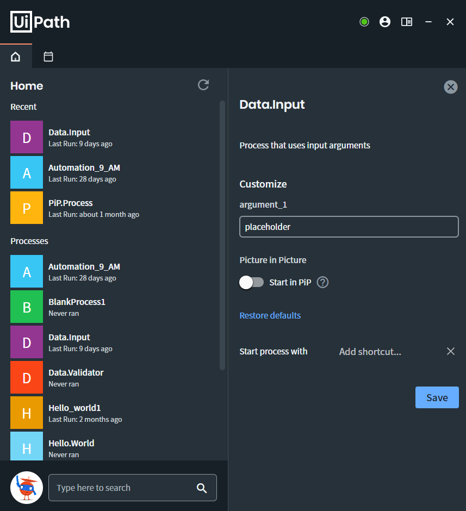Screen dimensions: 466x511
Task: Click 'Last Run: 2 months ago' text
Action: (85, 420)
